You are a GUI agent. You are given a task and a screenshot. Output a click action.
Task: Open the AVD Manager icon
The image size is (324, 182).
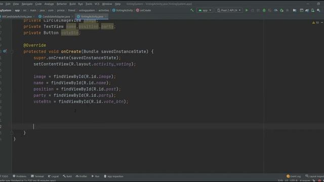(x=313, y=10)
